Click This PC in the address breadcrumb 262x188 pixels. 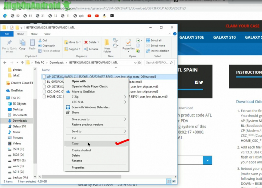[39, 63]
